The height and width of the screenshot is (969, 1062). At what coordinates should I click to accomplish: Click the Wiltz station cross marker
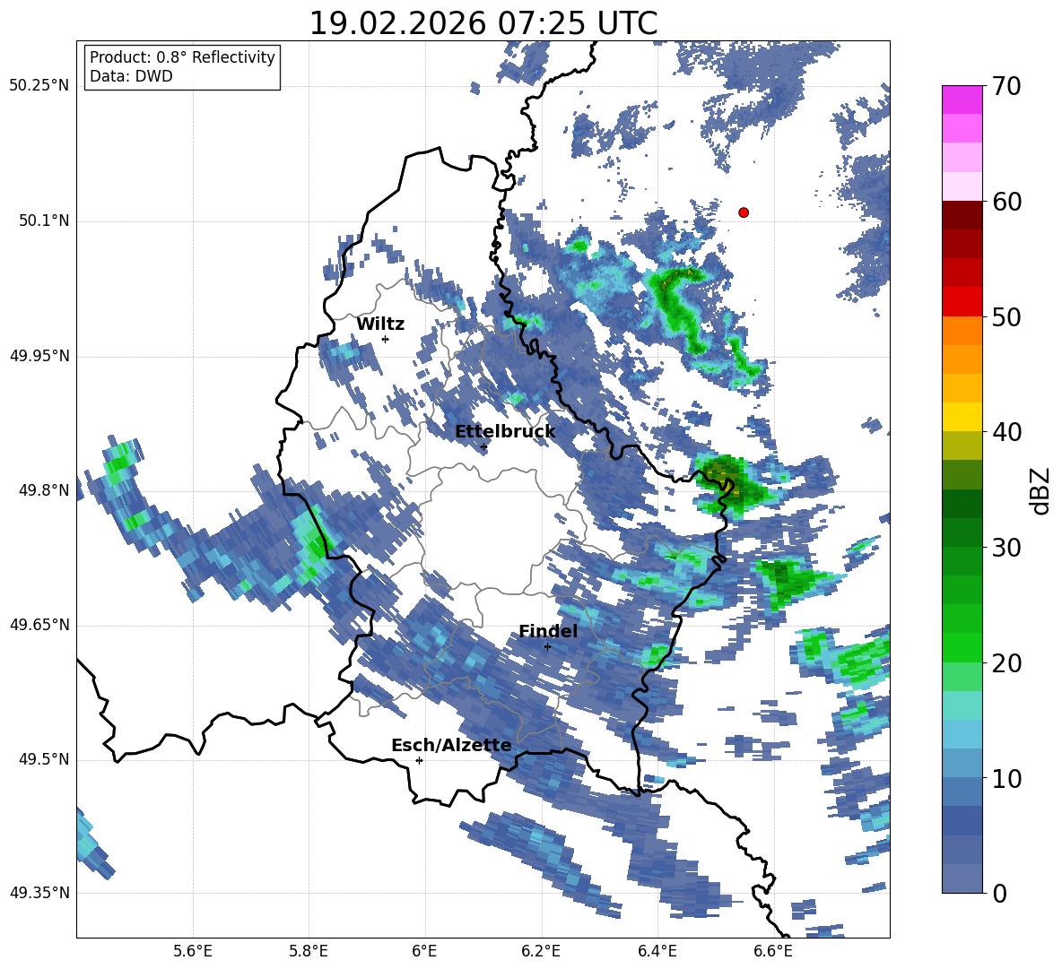tap(386, 339)
